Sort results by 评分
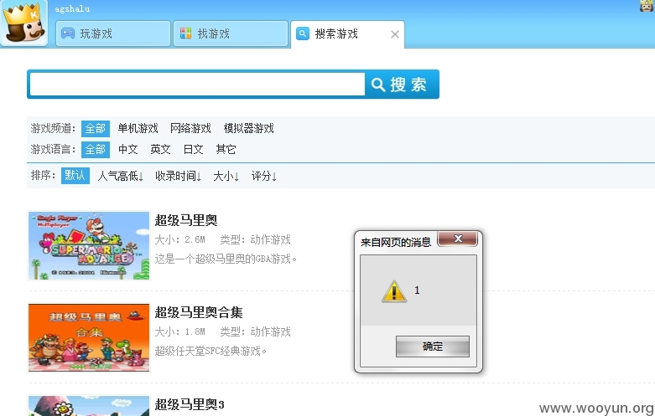This screenshot has width=655, height=416. (x=263, y=176)
